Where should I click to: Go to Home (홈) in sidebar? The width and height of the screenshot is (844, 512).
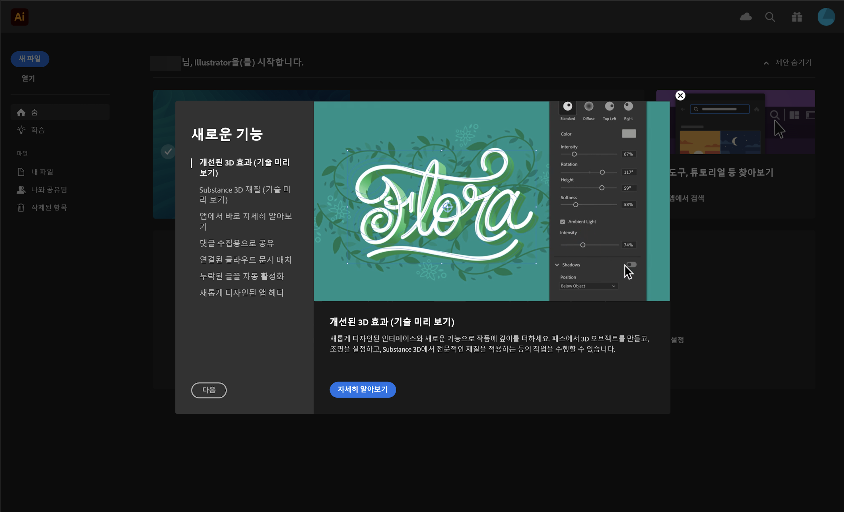[34, 112]
